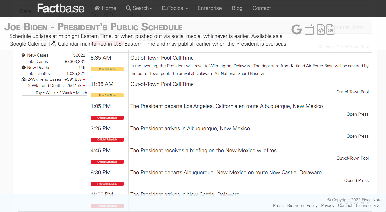Click the Factbase logo

click(60, 8)
